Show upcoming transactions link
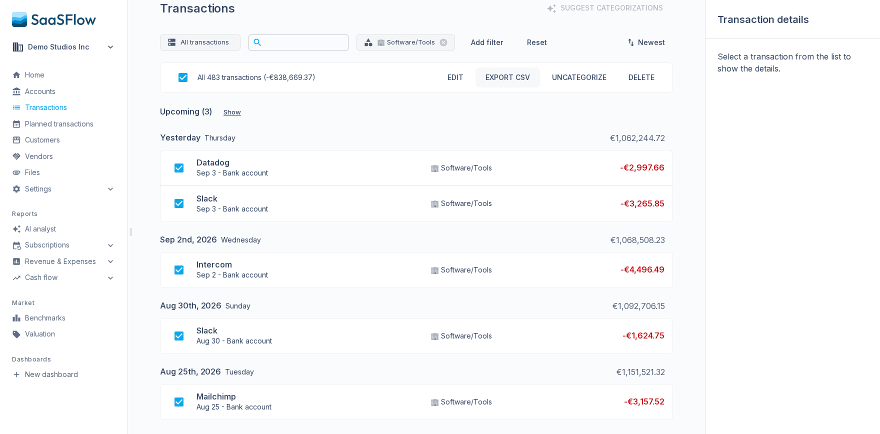The image size is (880, 434). click(232, 112)
